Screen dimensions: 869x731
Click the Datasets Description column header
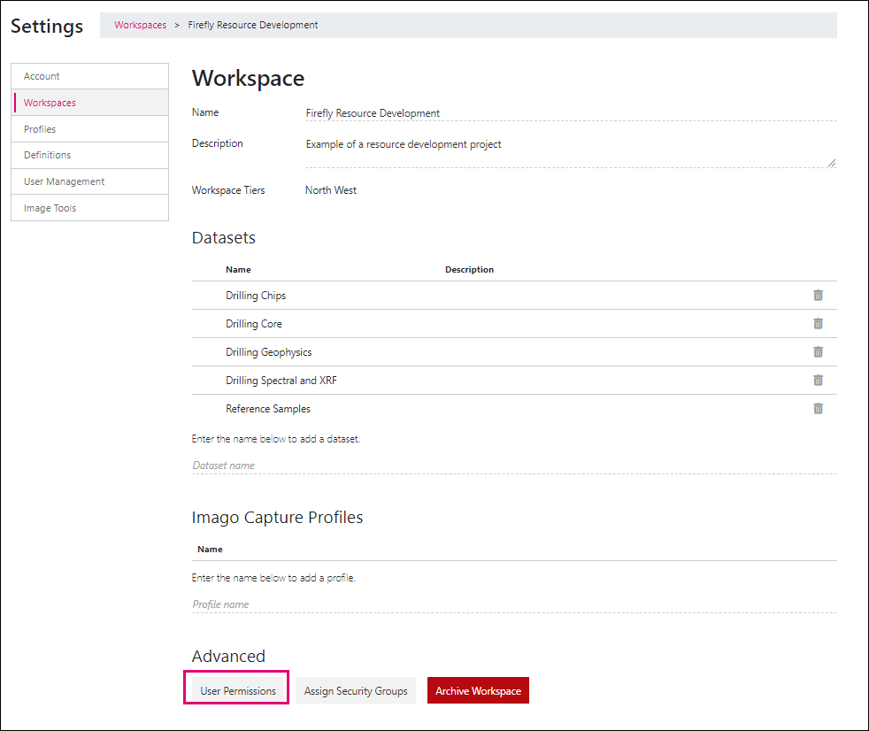[x=469, y=269]
